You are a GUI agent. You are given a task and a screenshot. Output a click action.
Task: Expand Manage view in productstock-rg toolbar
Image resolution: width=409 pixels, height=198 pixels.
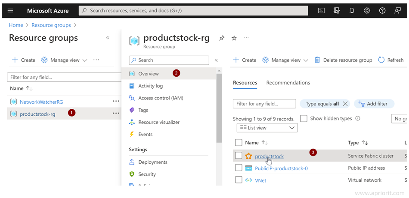coord(285,60)
